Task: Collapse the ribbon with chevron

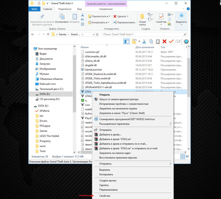Action: click(x=183, y=9)
